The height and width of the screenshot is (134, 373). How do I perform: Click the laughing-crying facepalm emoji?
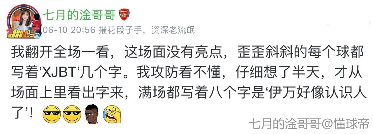point(112,114)
